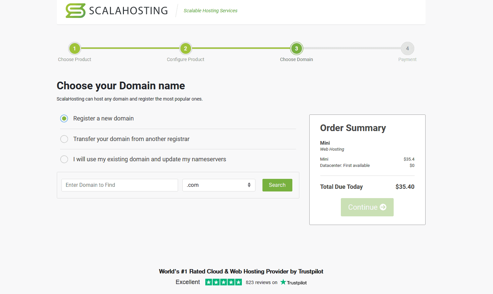Click the ScalaHosting green S logo
The width and height of the screenshot is (493, 294).
[75, 11]
